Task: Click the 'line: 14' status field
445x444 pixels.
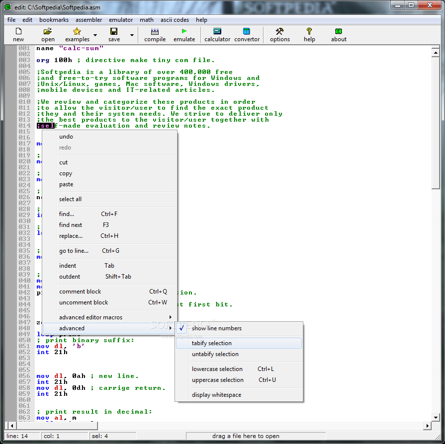Action: 22,436
